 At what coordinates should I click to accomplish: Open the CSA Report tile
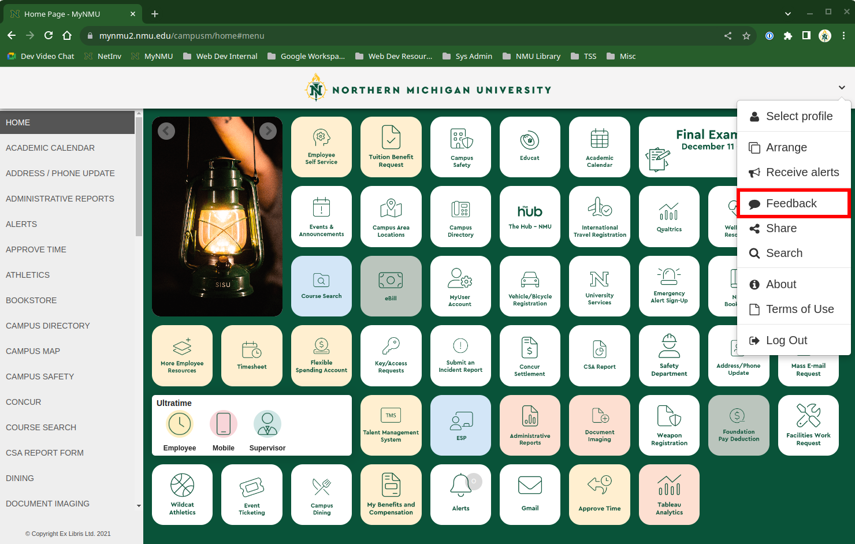600,356
